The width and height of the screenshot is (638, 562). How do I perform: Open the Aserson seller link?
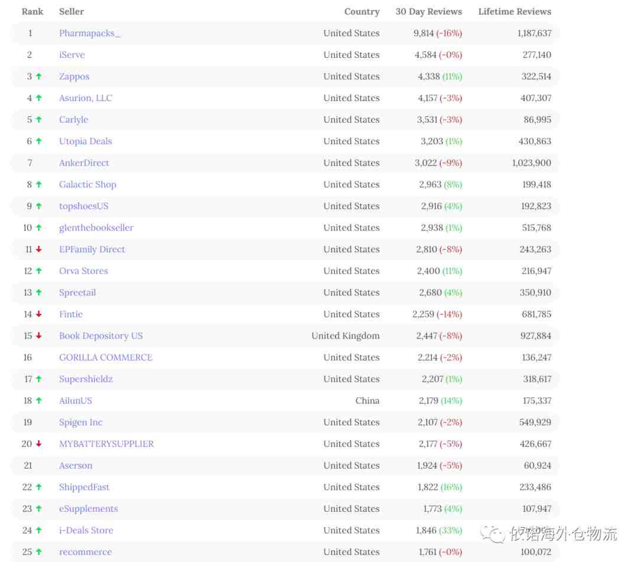[x=76, y=465]
